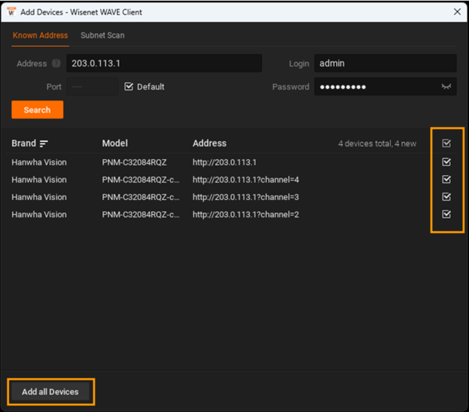This screenshot has width=469, height=412.
Task: Click the disabled Port input field
Action: [92, 87]
